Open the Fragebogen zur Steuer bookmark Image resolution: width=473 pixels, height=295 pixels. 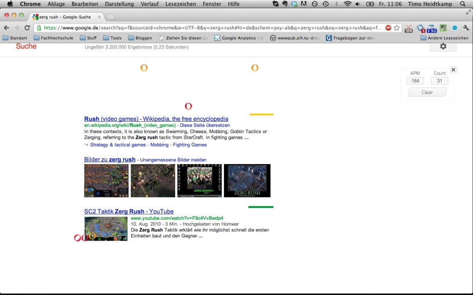(351, 38)
